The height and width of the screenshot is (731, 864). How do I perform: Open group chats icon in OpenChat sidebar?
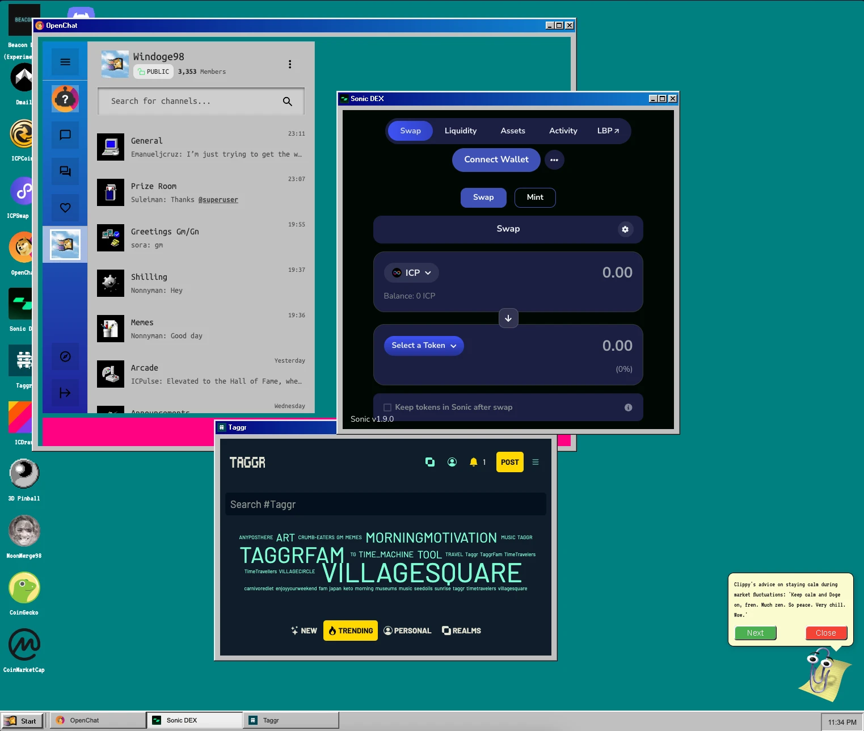(x=65, y=171)
